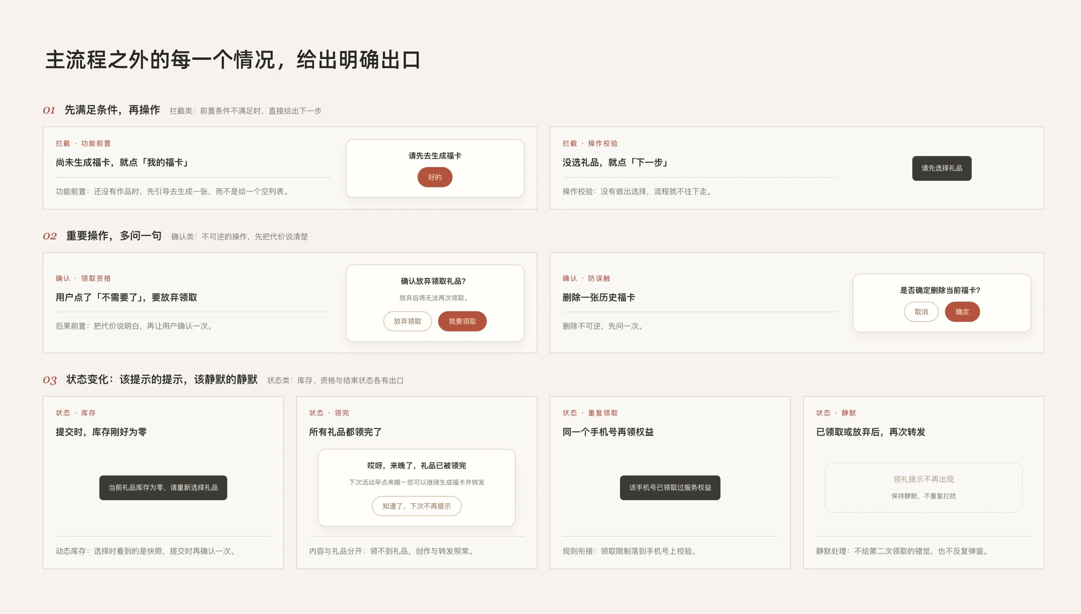Click card title 提交时，库存刚好为零
Image resolution: width=1081 pixels, height=614 pixels.
click(x=101, y=432)
